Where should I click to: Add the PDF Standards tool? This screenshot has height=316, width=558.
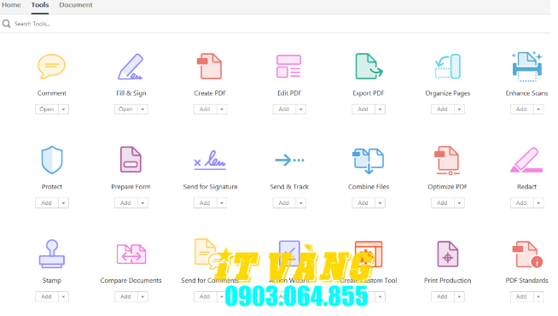521,296
